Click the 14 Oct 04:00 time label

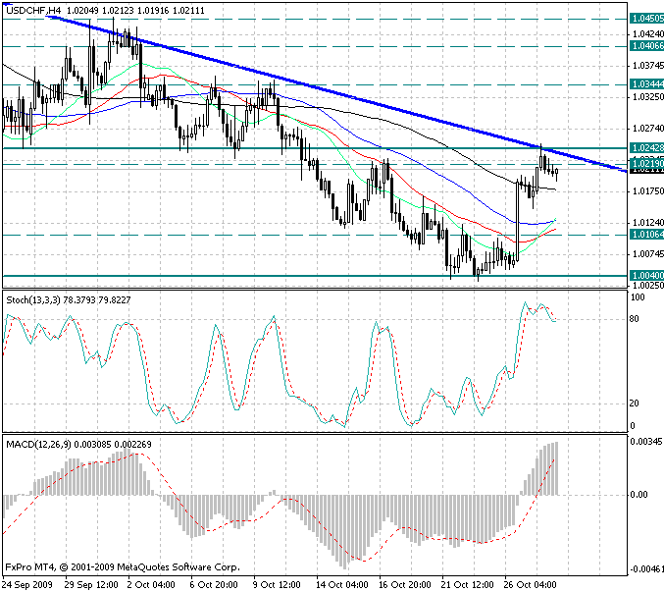point(342,585)
